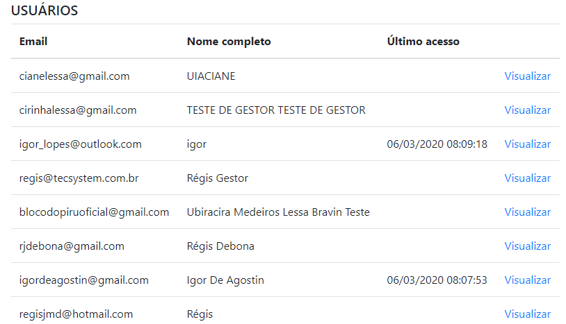Image resolution: width=566 pixels, height=324 pixels.
Task: Open Visualizar for Régis Gestor
Action: click(x=527, y=178)
